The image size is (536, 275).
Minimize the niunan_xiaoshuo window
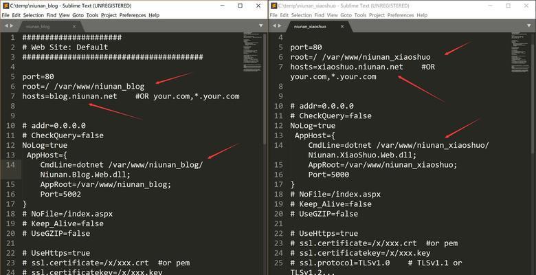point(490,5)
